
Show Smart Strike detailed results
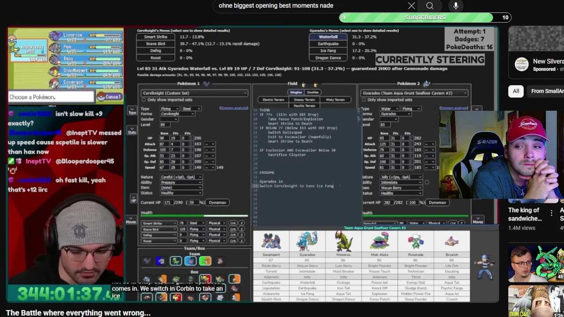click(156, 37)
